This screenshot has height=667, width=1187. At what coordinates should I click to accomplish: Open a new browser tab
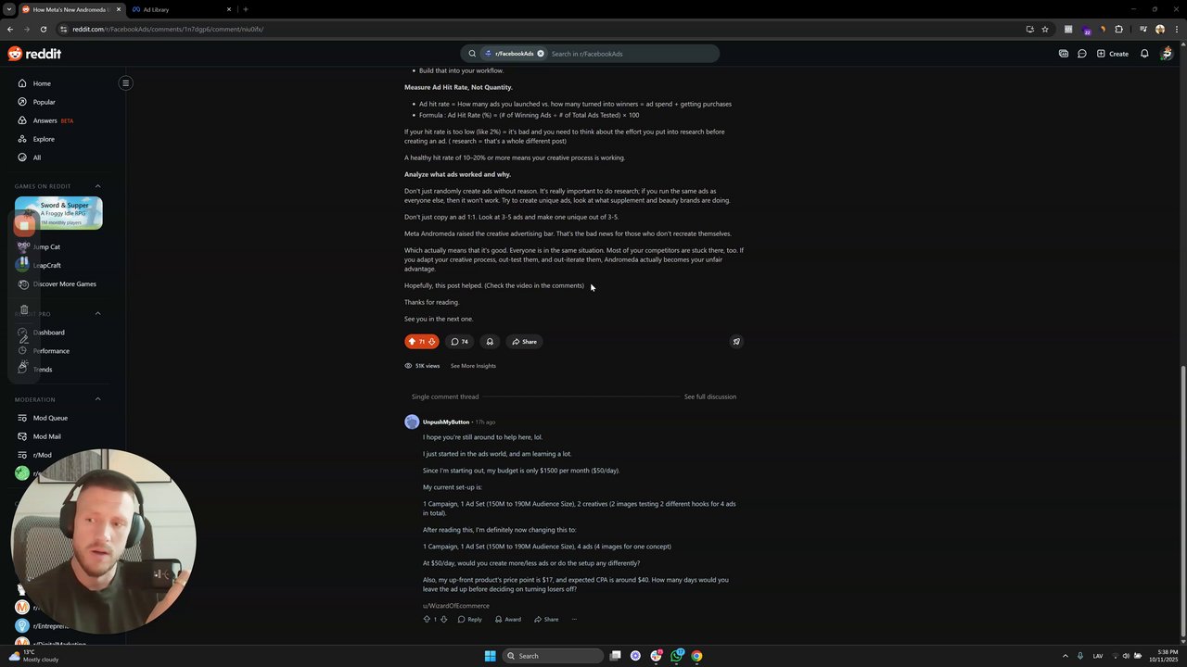click(x=246, y=9)
